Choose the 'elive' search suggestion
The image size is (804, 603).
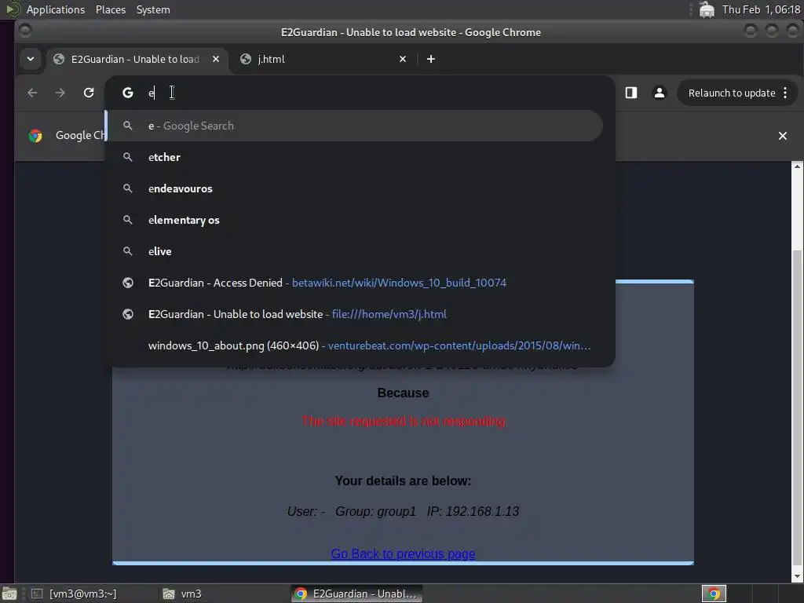coord(355,251)
